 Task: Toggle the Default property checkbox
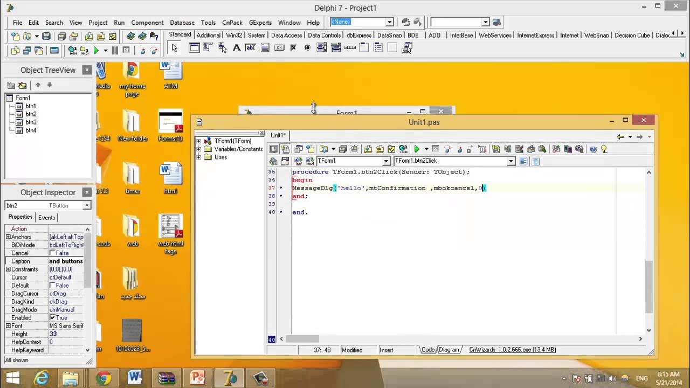52,286
